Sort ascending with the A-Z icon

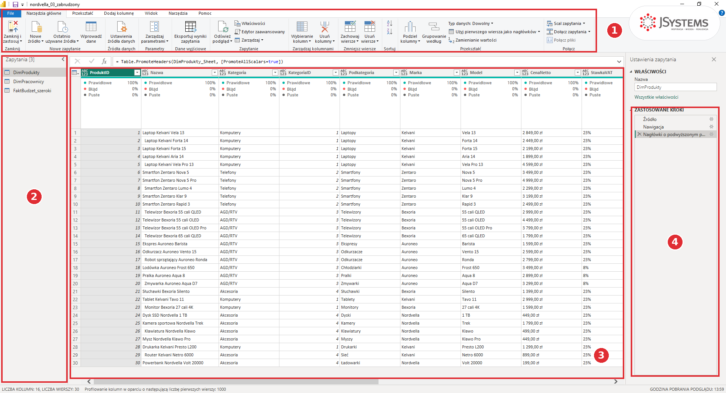point(389,23)
